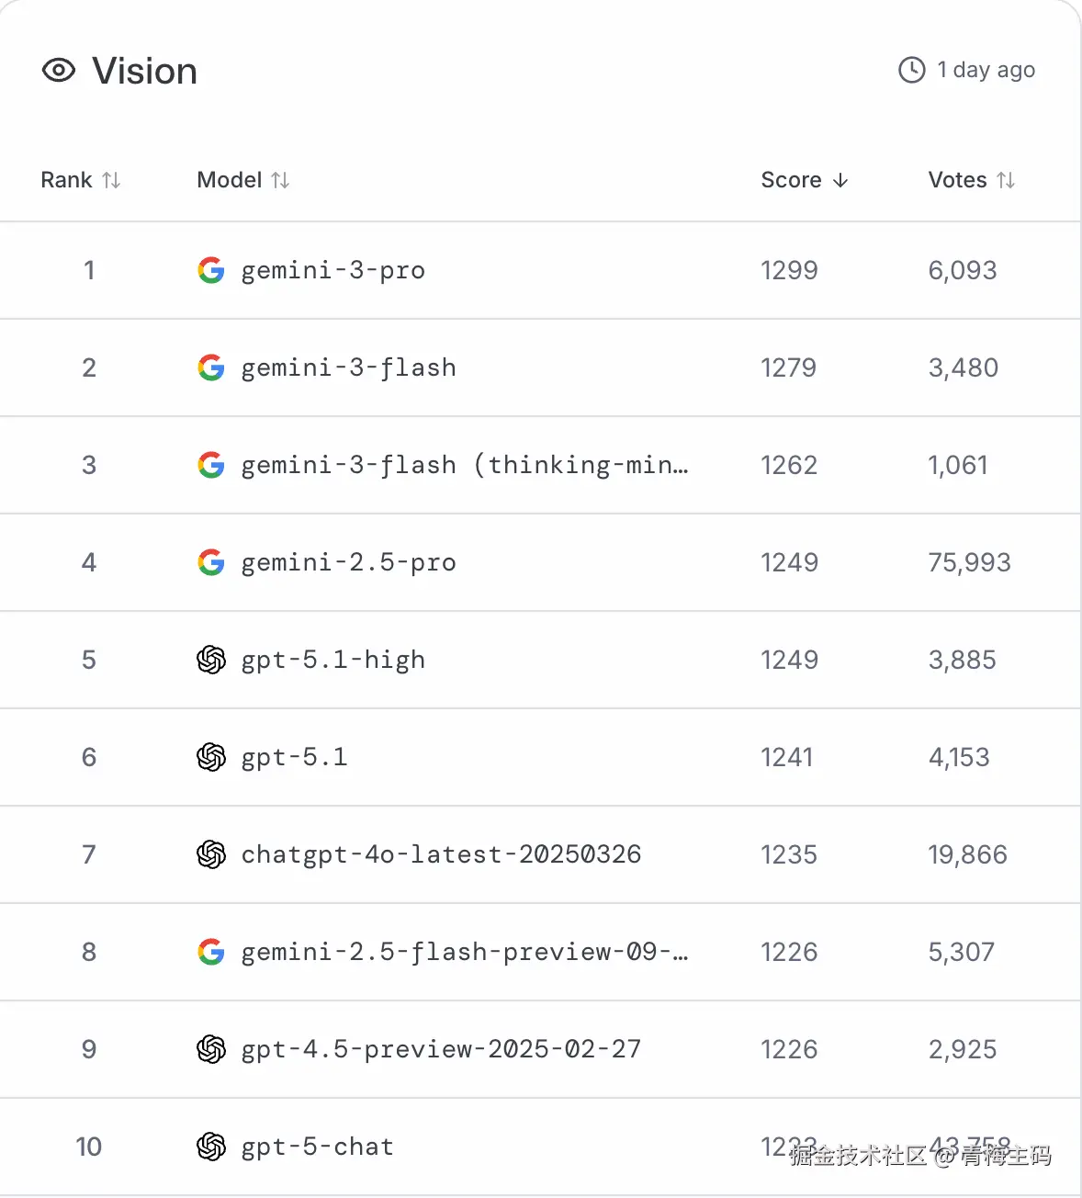Screen dimensions: 1082x1198
Task: Click the OpenAI logo beside gpt-5.1-high
Action: pyautogui.click(x=211, y=660)
